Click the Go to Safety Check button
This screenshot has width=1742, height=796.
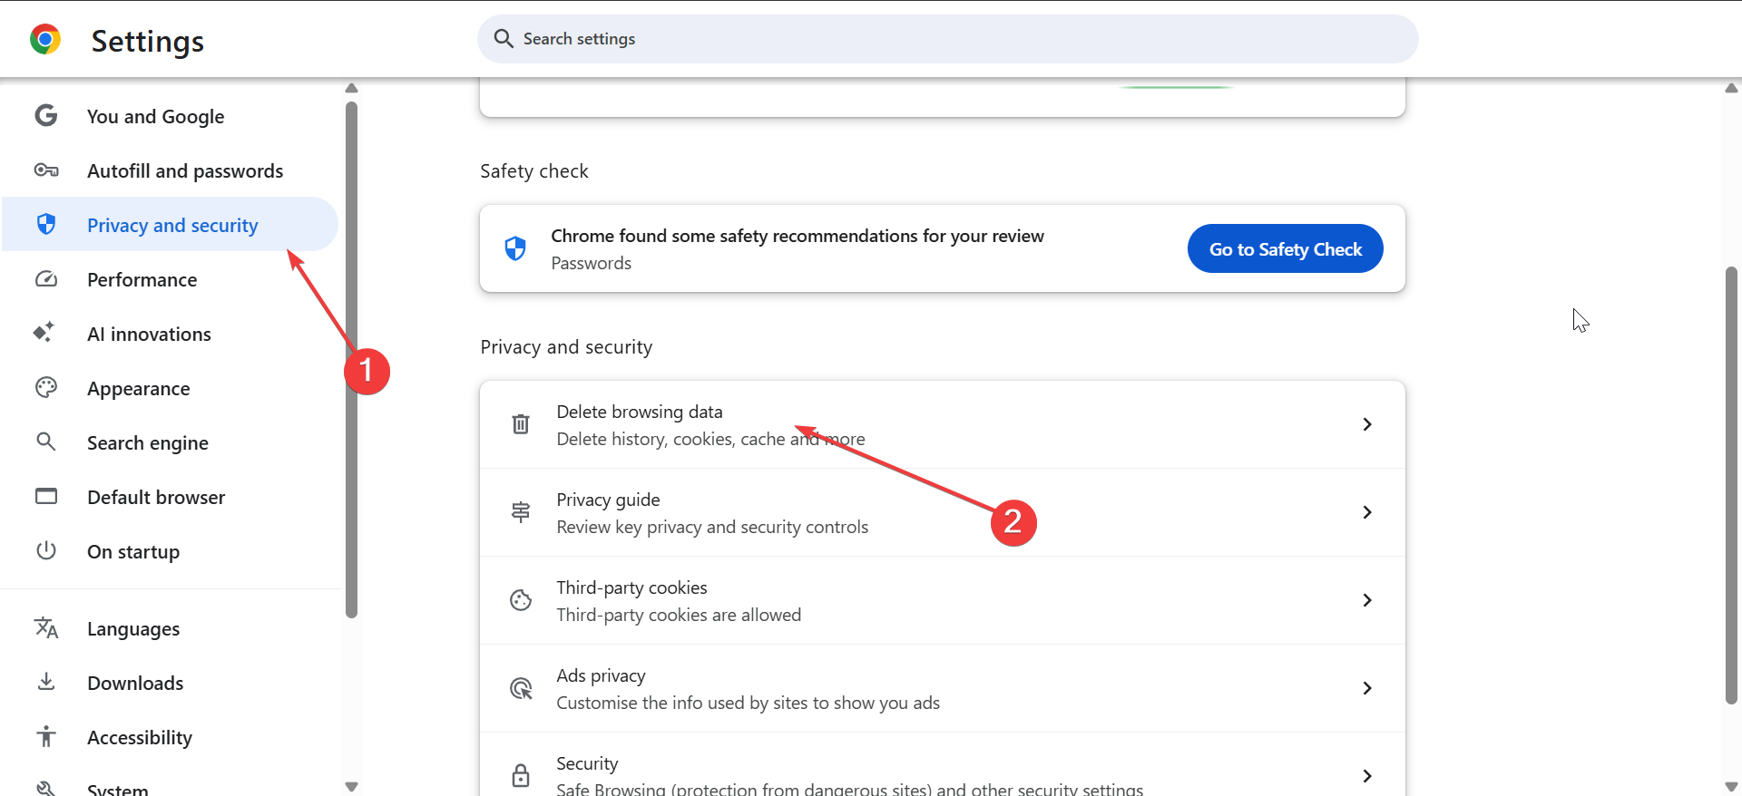[x=1285, y=248]
